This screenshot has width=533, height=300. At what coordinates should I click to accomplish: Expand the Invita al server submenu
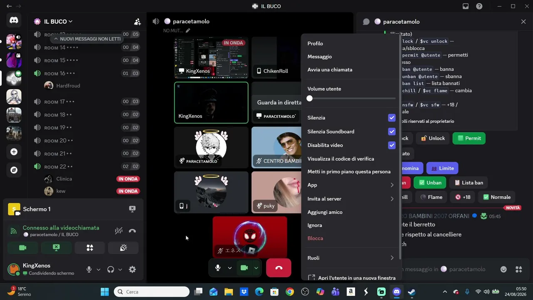coord(351,199)
